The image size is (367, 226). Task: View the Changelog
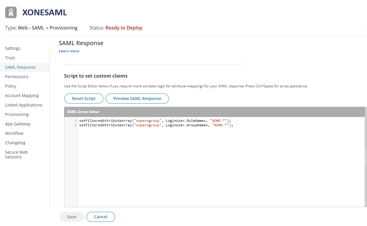click(x=15, y=143)
